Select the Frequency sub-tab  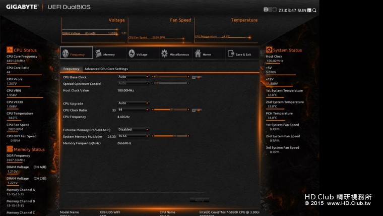pyautogui.click(x=71, y=69)
